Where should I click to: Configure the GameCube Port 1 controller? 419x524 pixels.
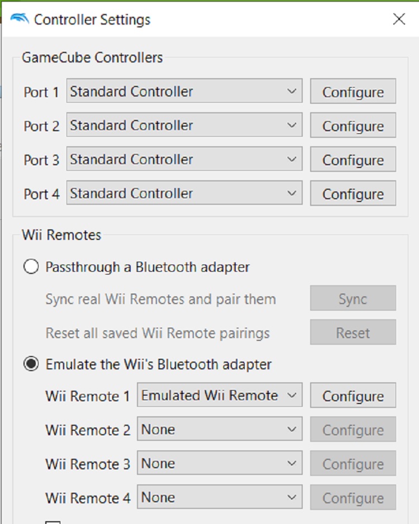353,92
